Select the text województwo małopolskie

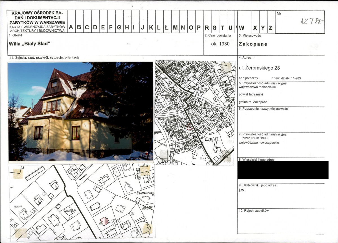pos(257,87)
